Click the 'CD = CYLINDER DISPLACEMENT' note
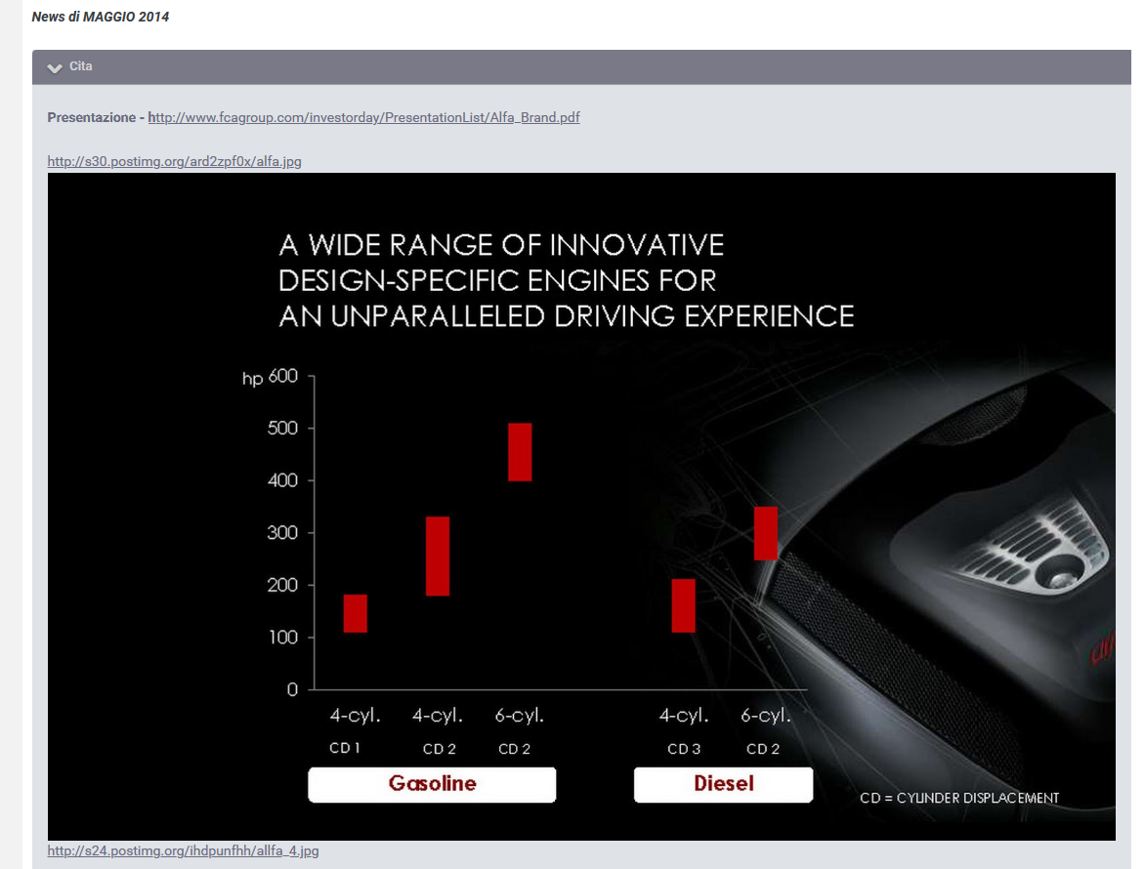Viewport: 1145px width, 869px height. [958, 799]
